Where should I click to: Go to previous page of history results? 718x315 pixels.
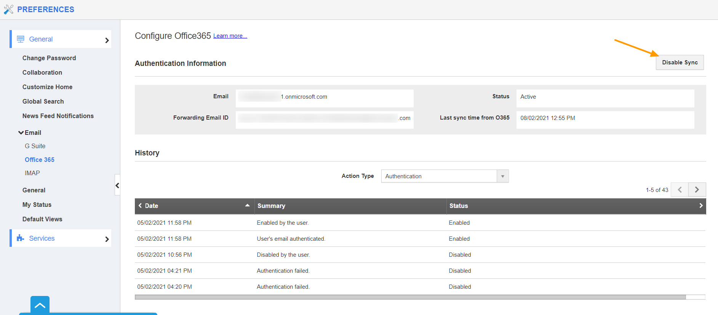point(680,190)
